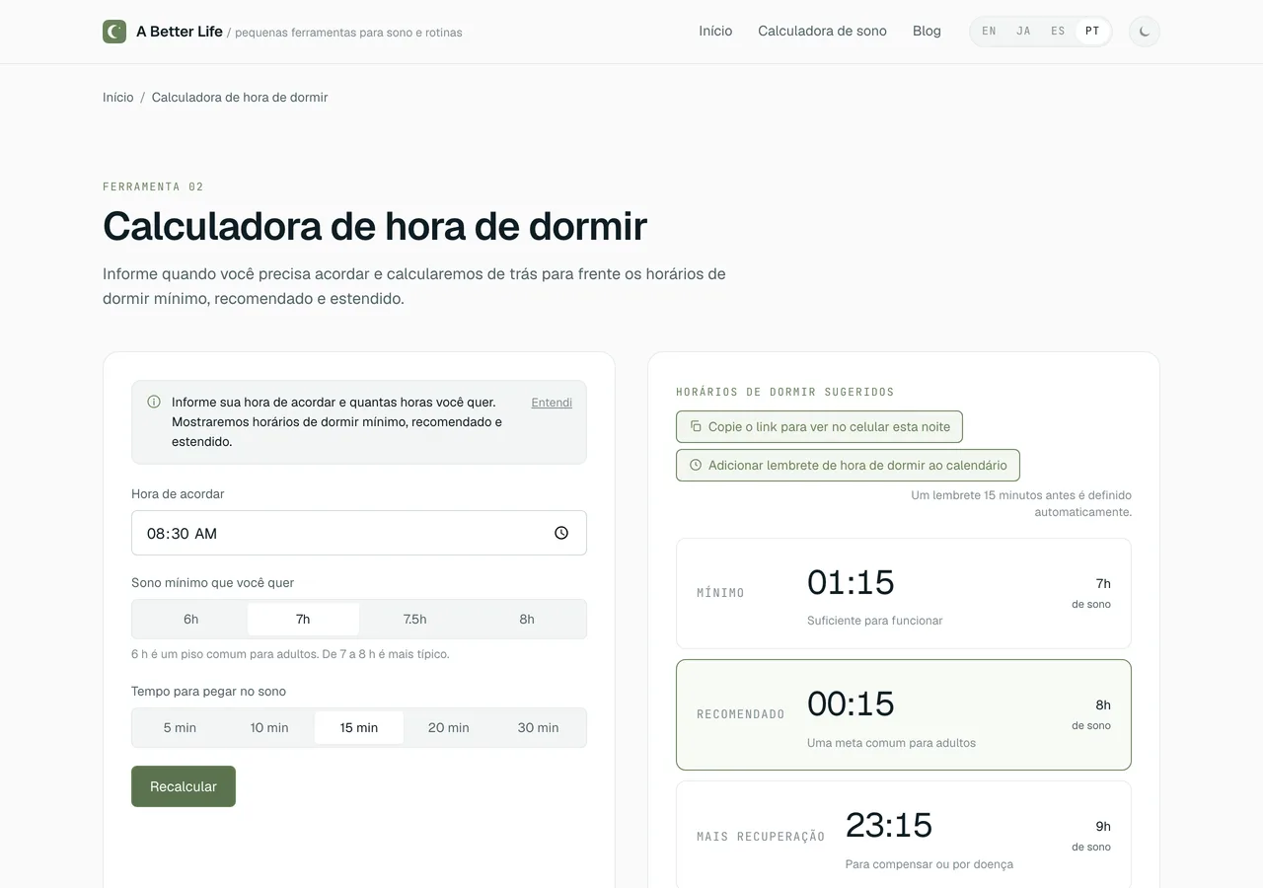Switch language to EN
The height and width of the screenshot is (888, 1263).
click(989, 32)
